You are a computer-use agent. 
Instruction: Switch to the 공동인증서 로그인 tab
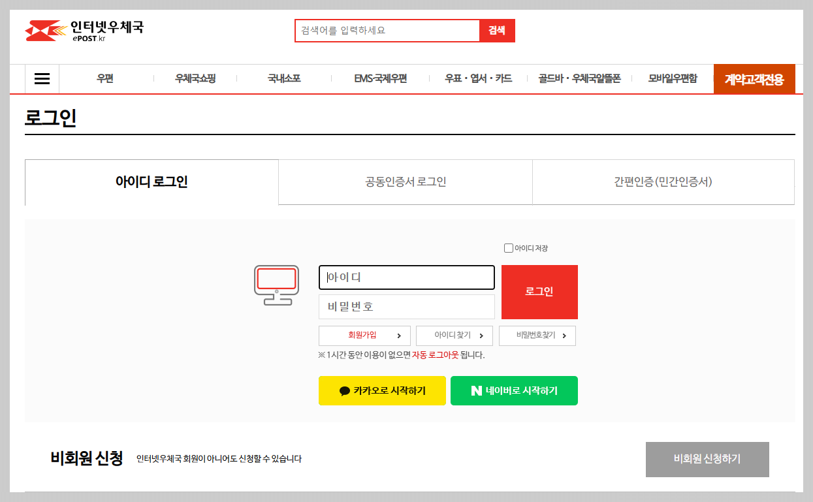point(405,182)
